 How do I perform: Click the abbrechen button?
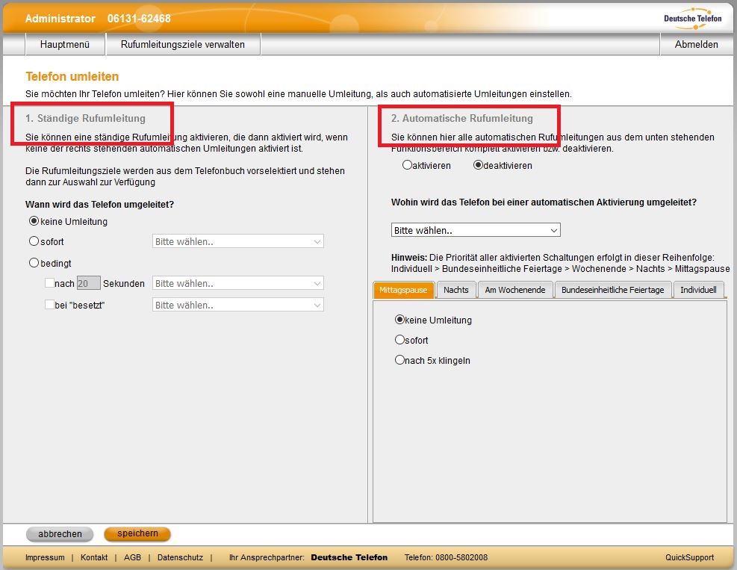(x=60, y=534)
